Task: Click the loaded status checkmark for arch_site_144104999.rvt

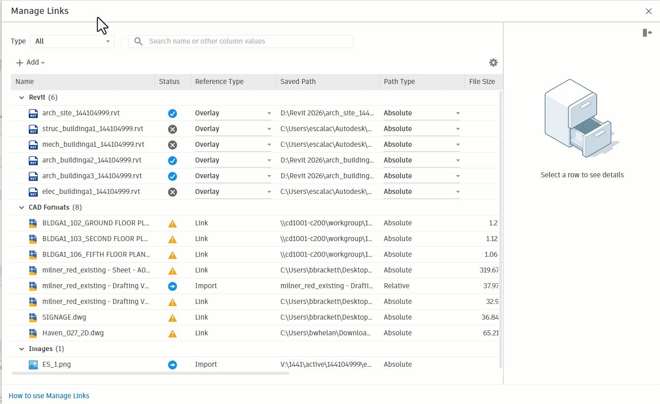Action: pos(173,114)
